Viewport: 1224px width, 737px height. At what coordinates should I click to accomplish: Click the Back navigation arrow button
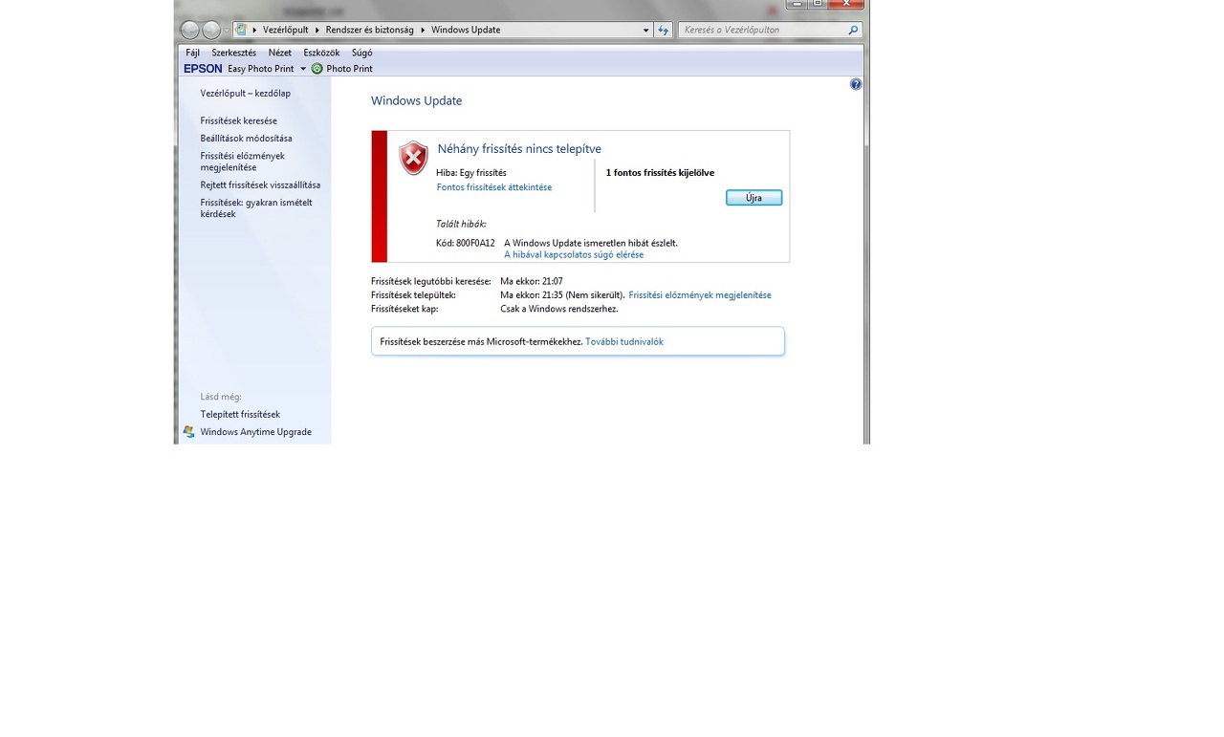pyautogui.click(x=190, y=31)
